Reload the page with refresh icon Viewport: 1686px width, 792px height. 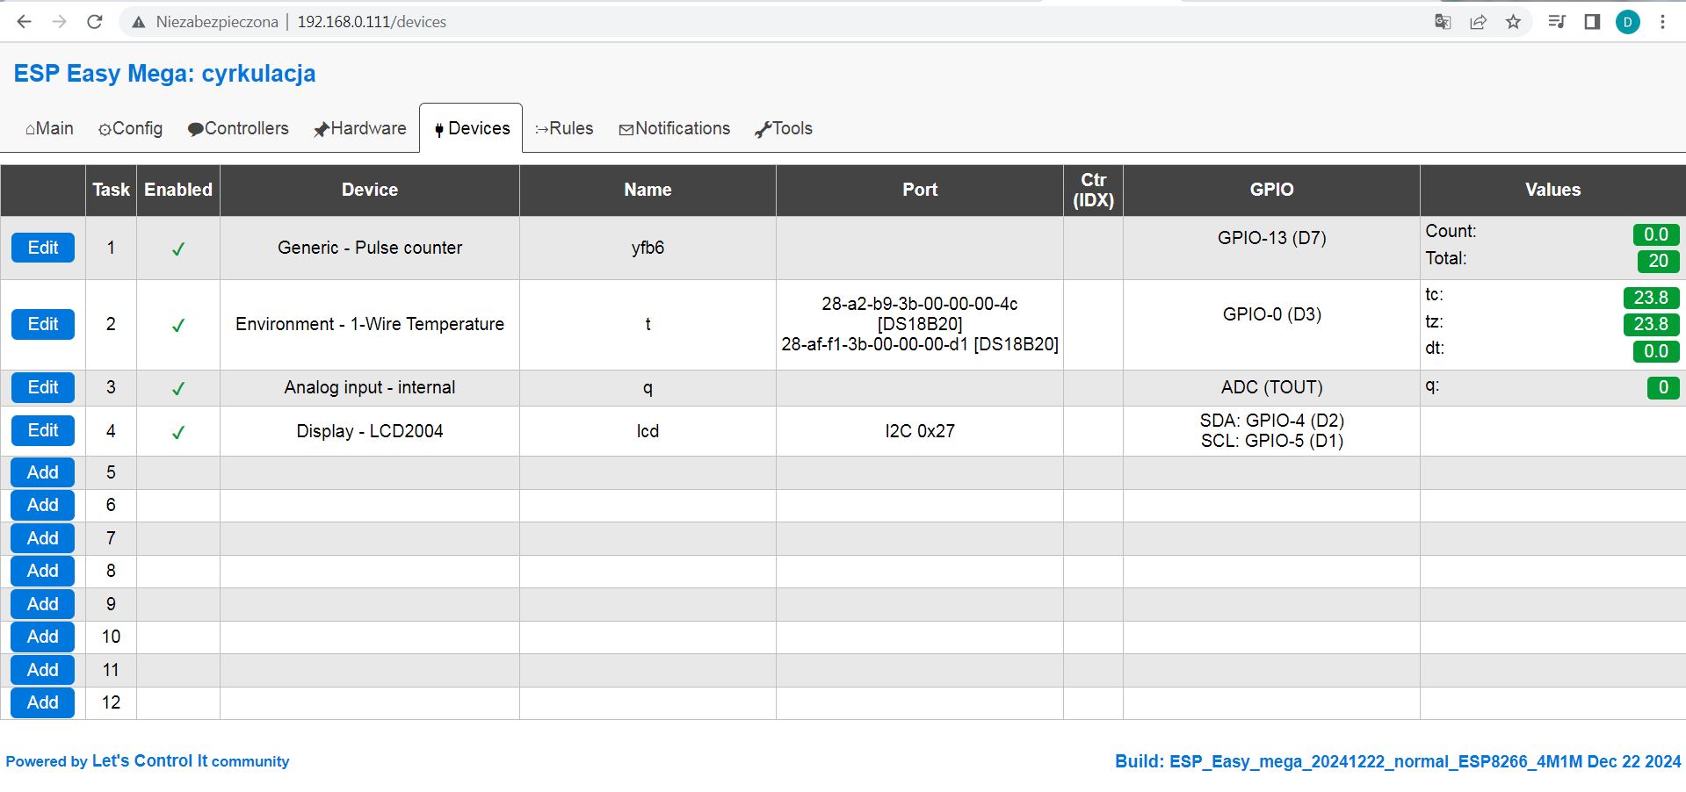(x=95, y=22)
